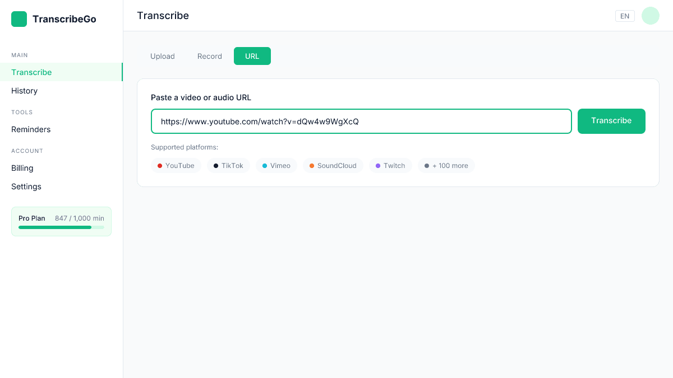Image resolution: width=673 pixels, height=378 pixels.
Task: Open Settings from the sidebar
Action: [26, 186]
